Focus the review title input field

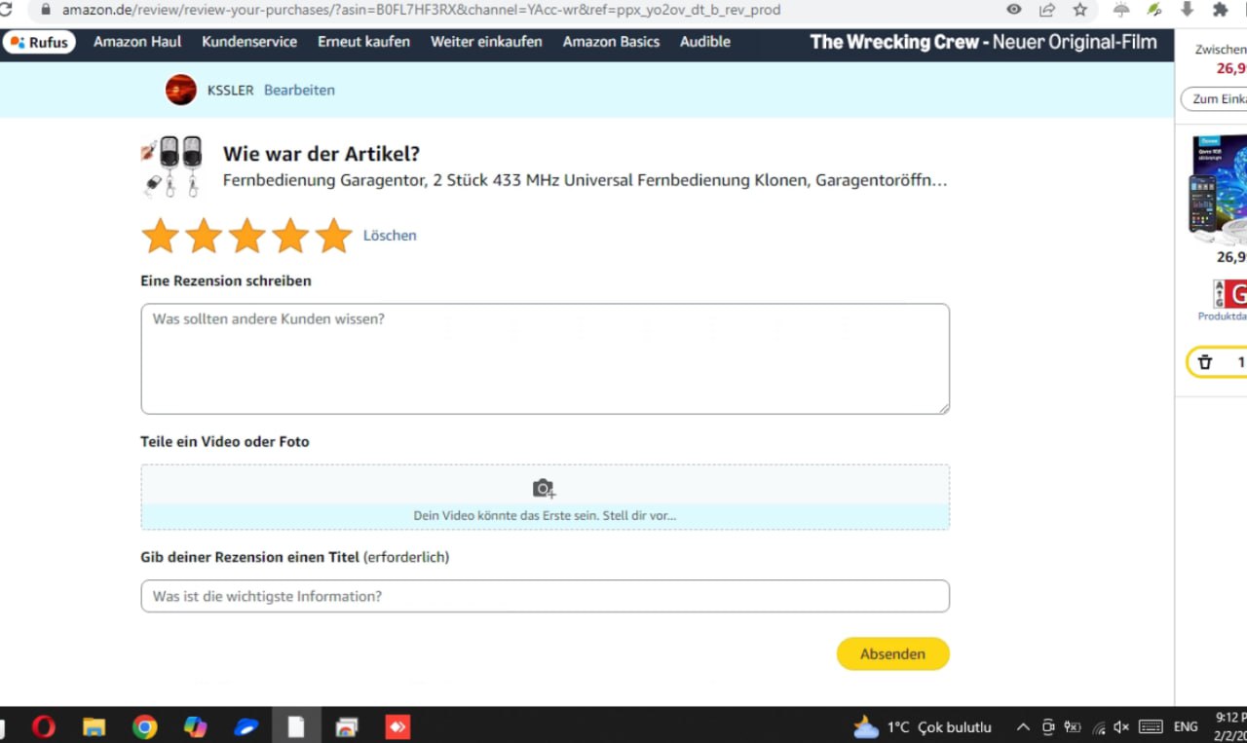pyautogui.click(x=545, y=596)
